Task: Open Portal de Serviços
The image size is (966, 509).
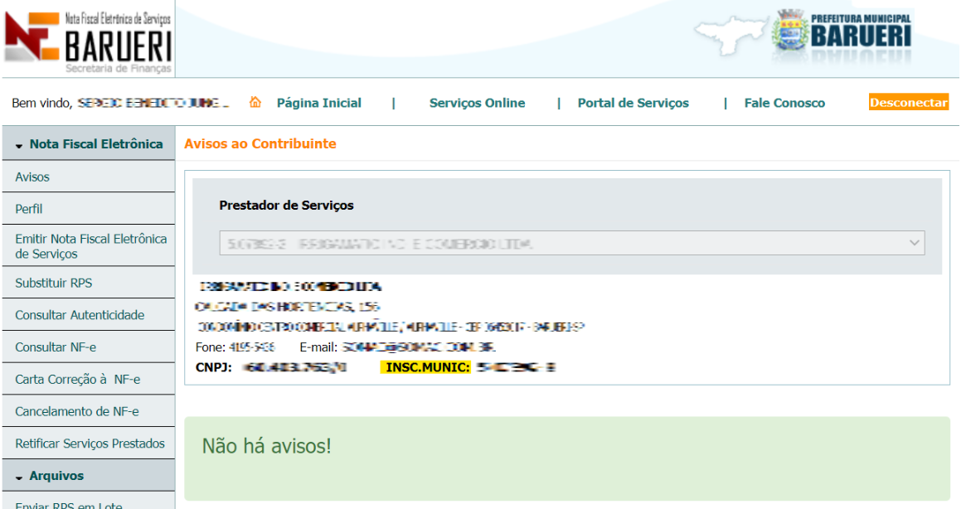Action: point(633,103)
